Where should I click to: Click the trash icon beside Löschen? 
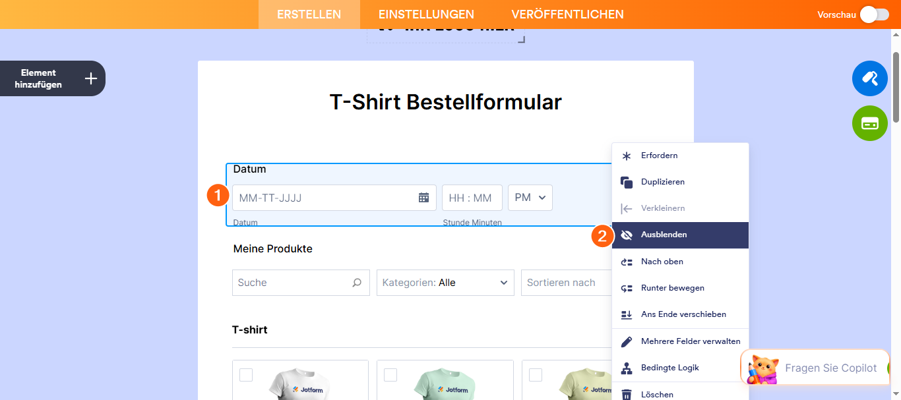[x=627, y=394]
